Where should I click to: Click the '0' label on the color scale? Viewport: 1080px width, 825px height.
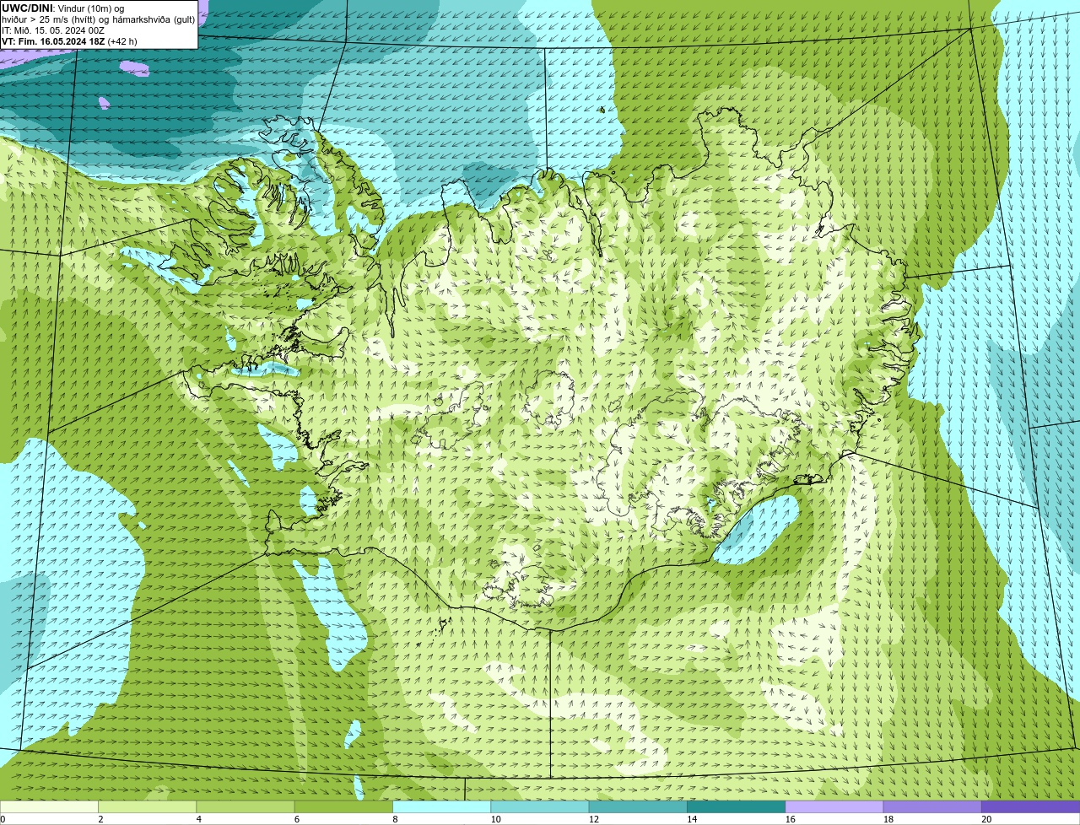(3, 819)
